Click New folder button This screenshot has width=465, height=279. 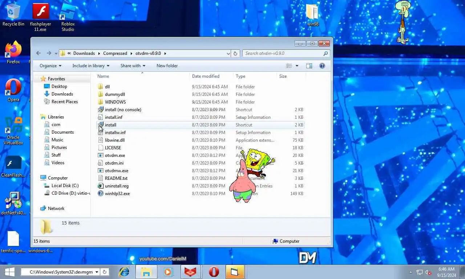pos(167,66)
